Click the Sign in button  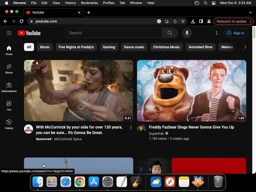pos(236,33)
